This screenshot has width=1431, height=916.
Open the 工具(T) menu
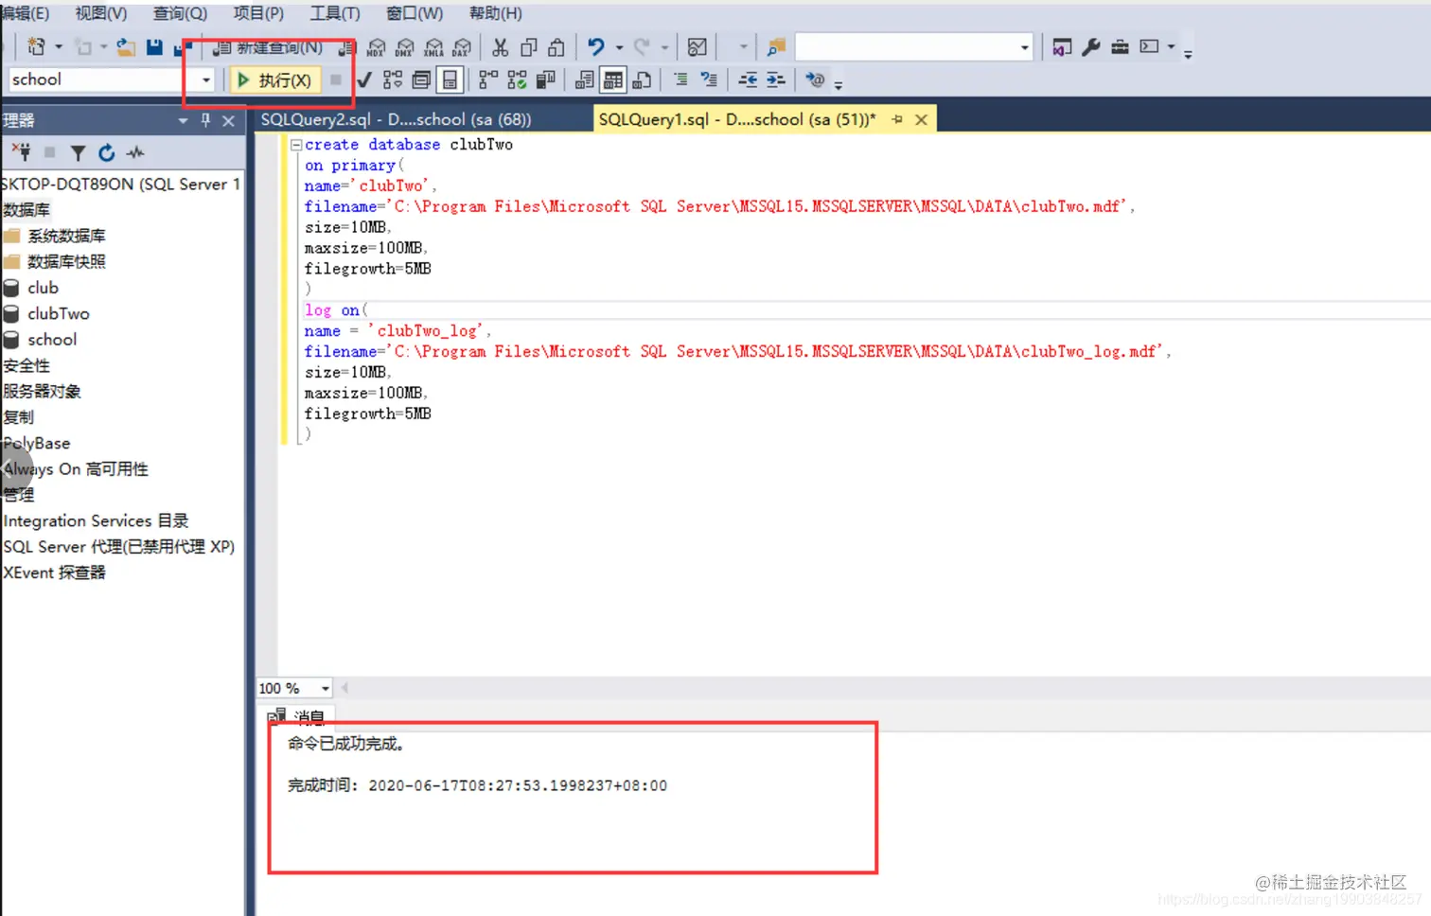tap(335, 13)
